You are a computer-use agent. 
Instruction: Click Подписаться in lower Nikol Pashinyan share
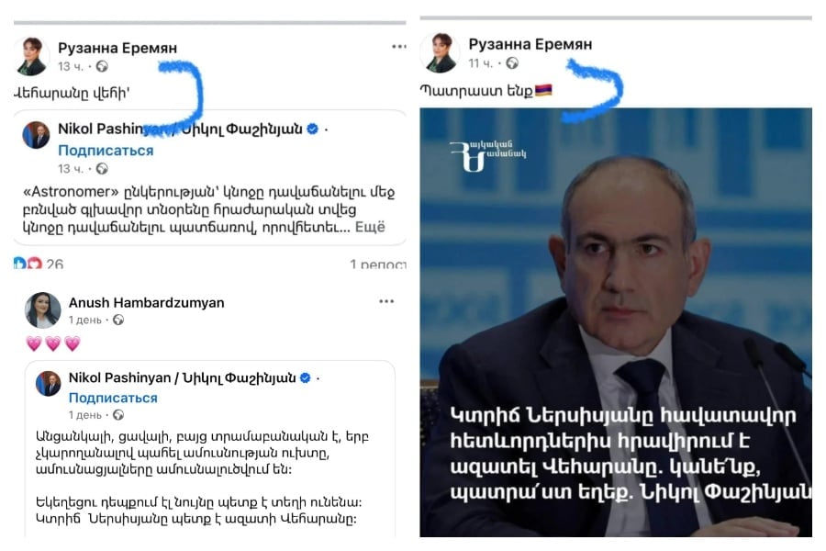[x=113, y=398]
